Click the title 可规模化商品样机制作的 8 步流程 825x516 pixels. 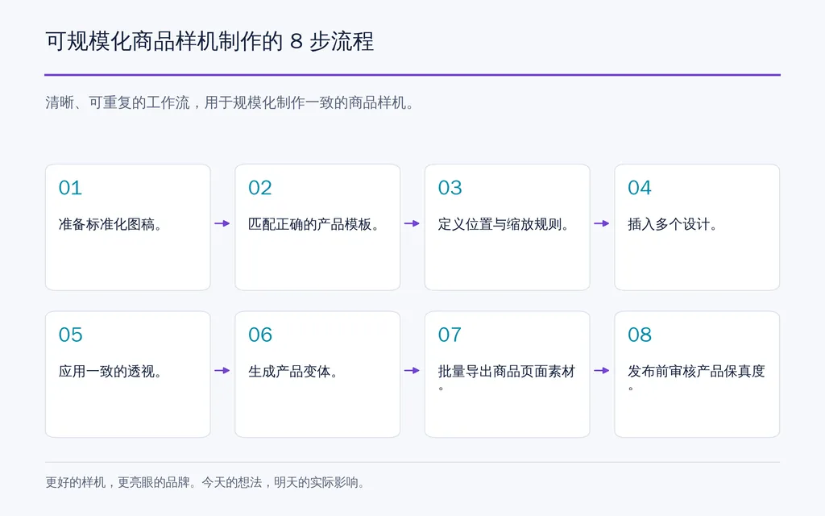click(209, 41)
